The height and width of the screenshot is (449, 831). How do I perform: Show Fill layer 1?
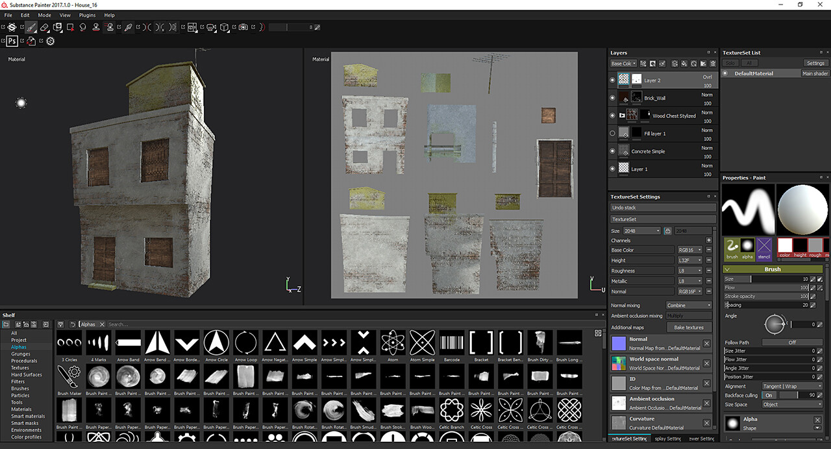click(x=612, y=133)
